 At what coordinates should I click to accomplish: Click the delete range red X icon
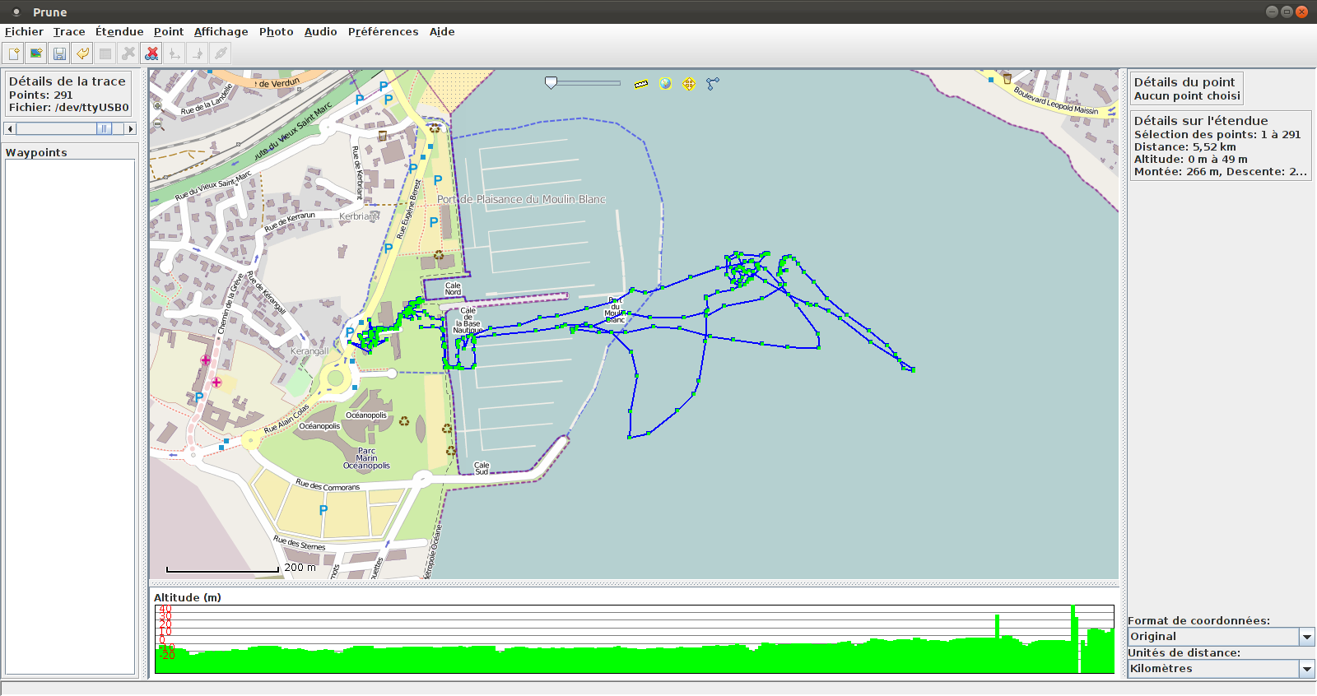coord(151,53)
